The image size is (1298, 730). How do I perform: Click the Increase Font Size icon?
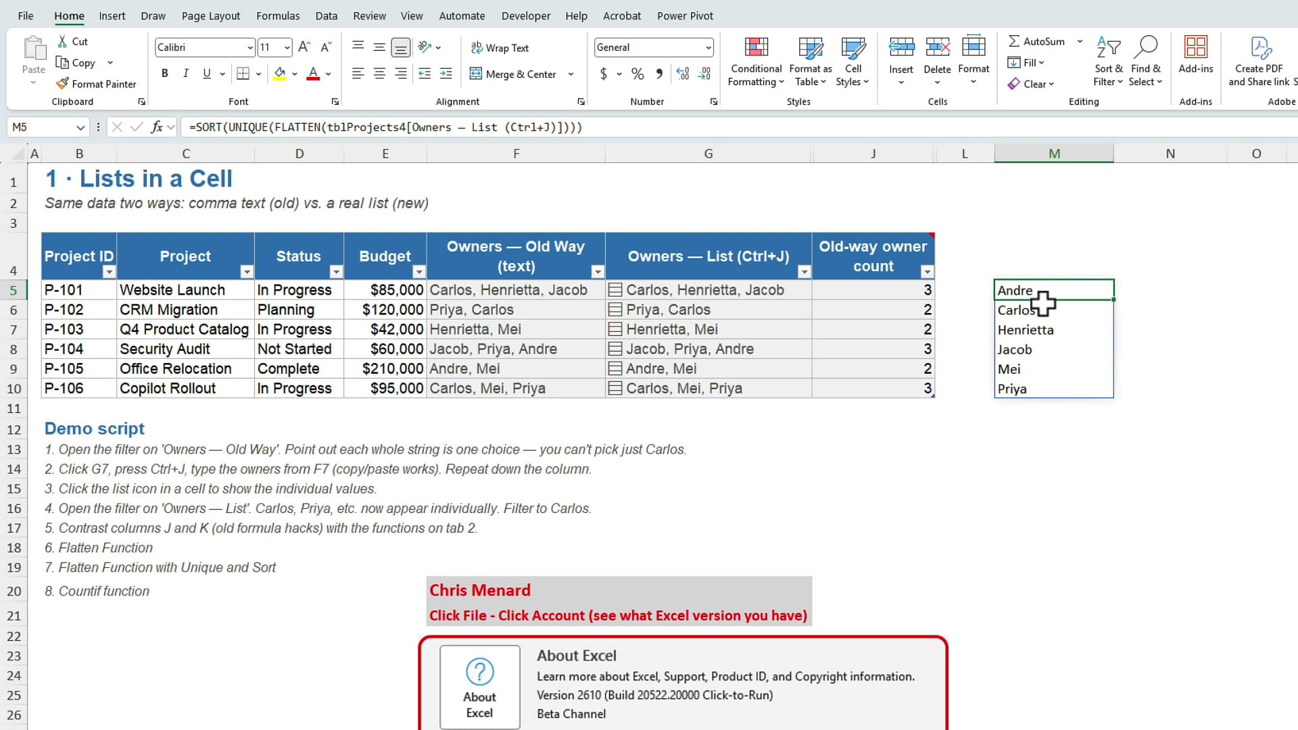pyautogui.click(x=304, y=47)
